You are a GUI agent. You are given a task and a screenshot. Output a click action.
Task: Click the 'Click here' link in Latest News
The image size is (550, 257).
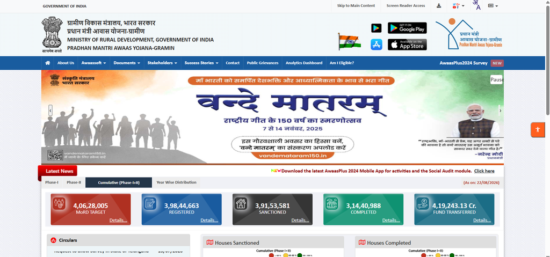click(484, 171)
